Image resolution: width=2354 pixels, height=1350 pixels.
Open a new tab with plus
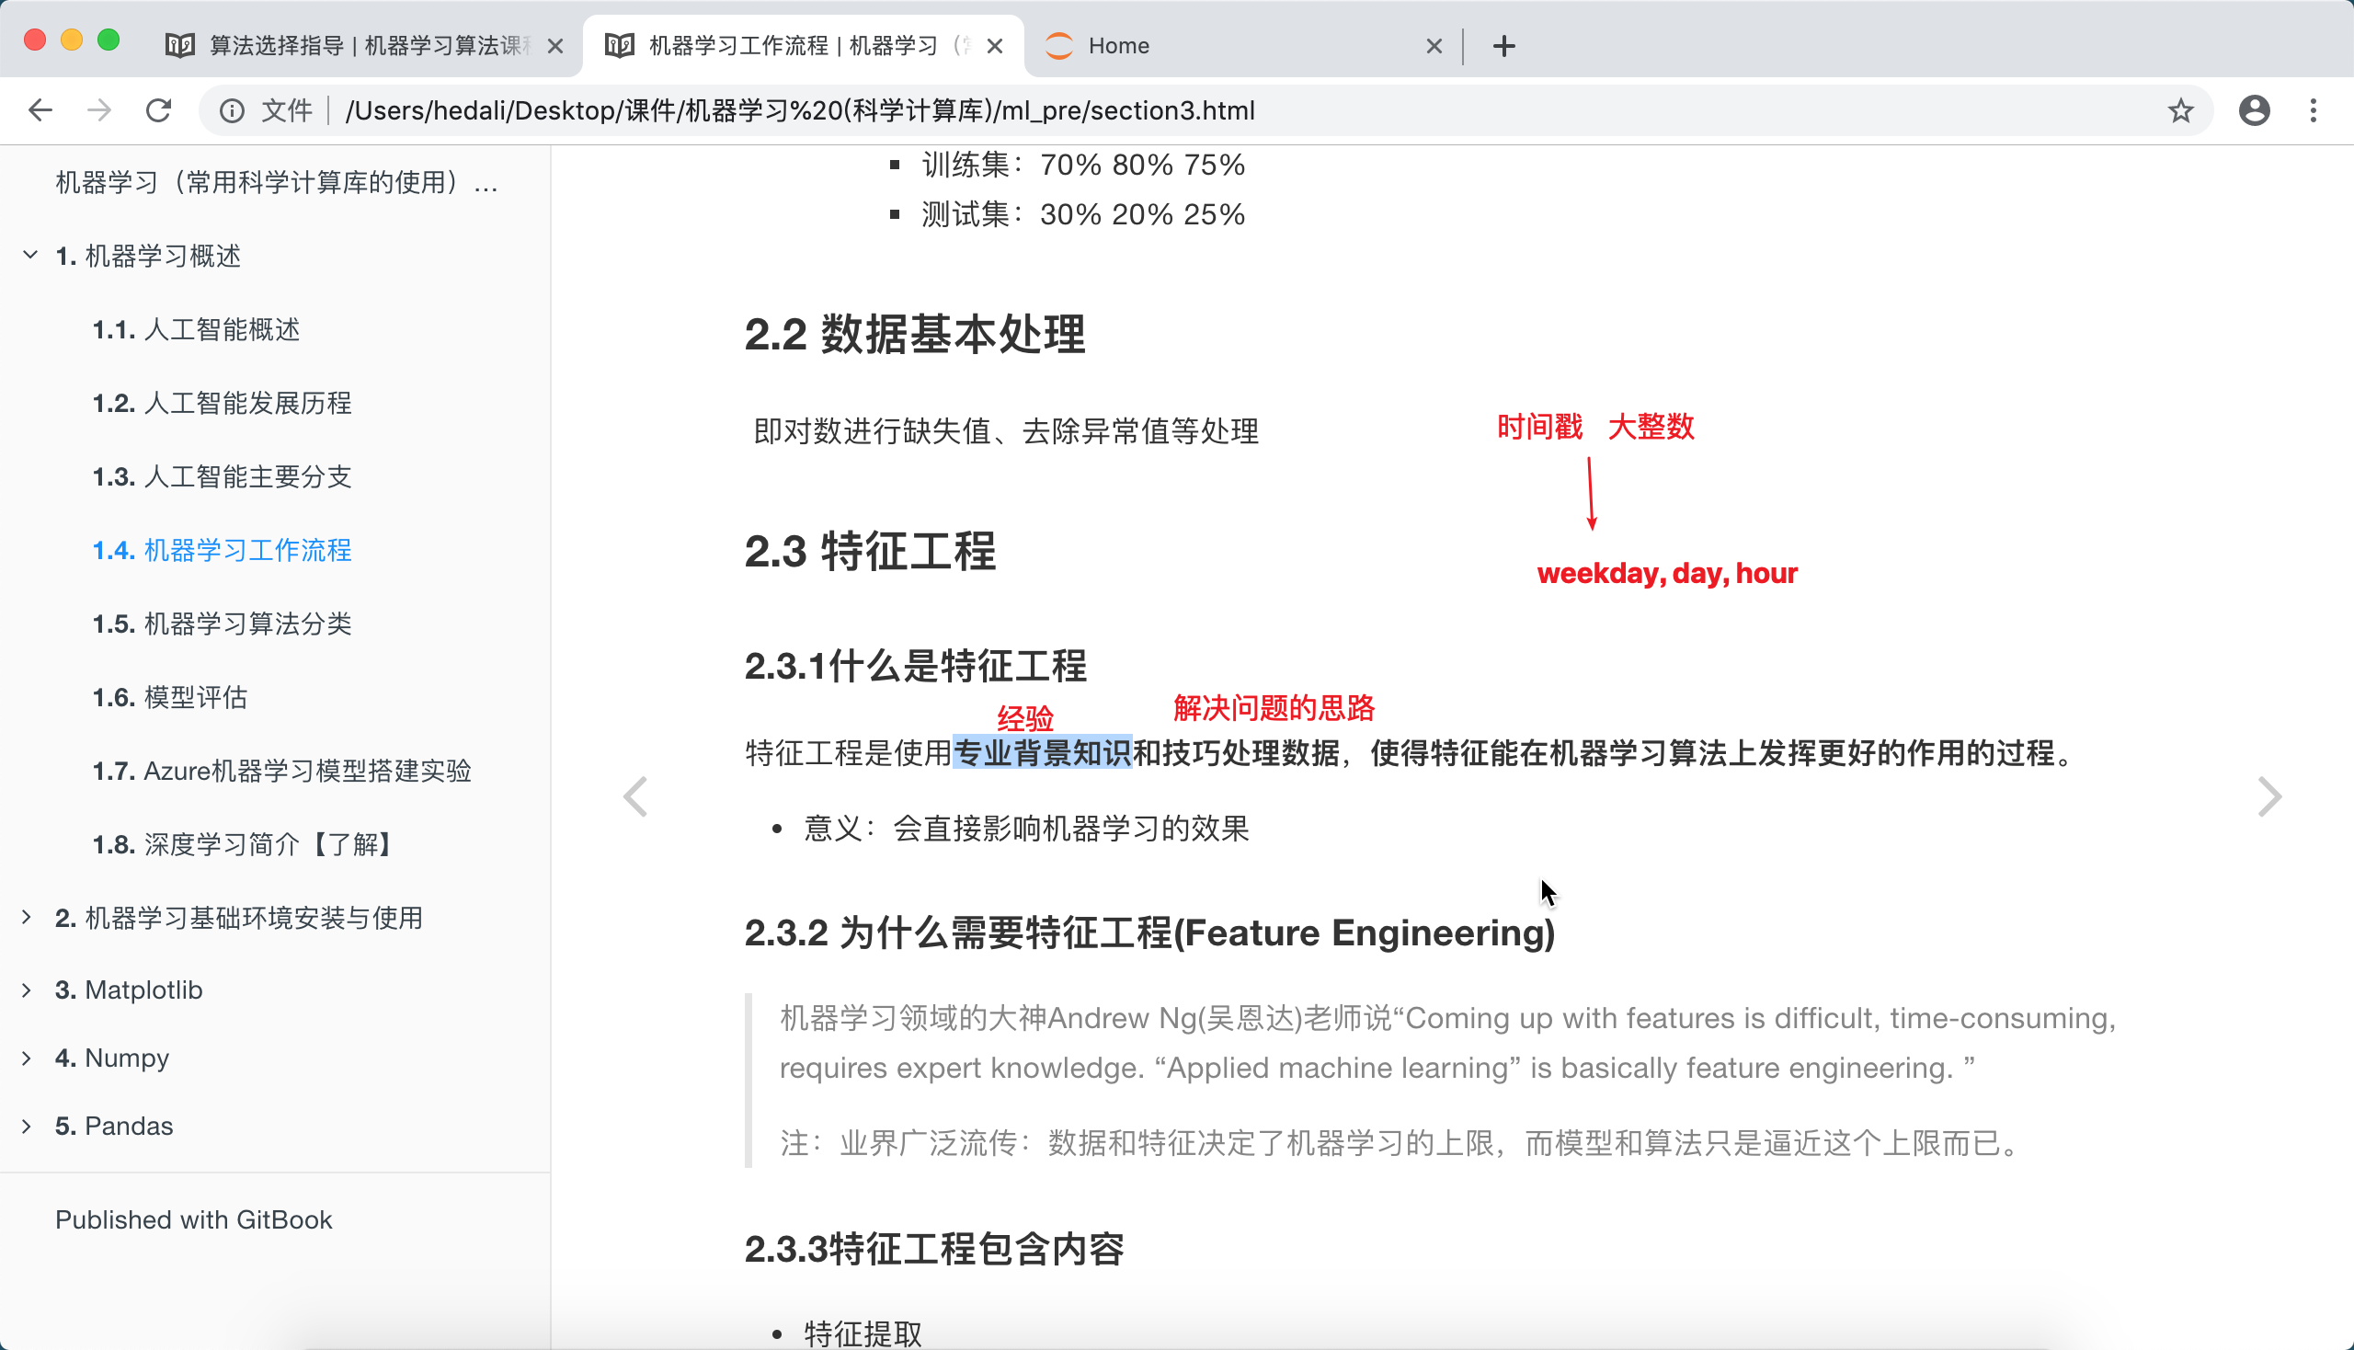(1503, 45)
